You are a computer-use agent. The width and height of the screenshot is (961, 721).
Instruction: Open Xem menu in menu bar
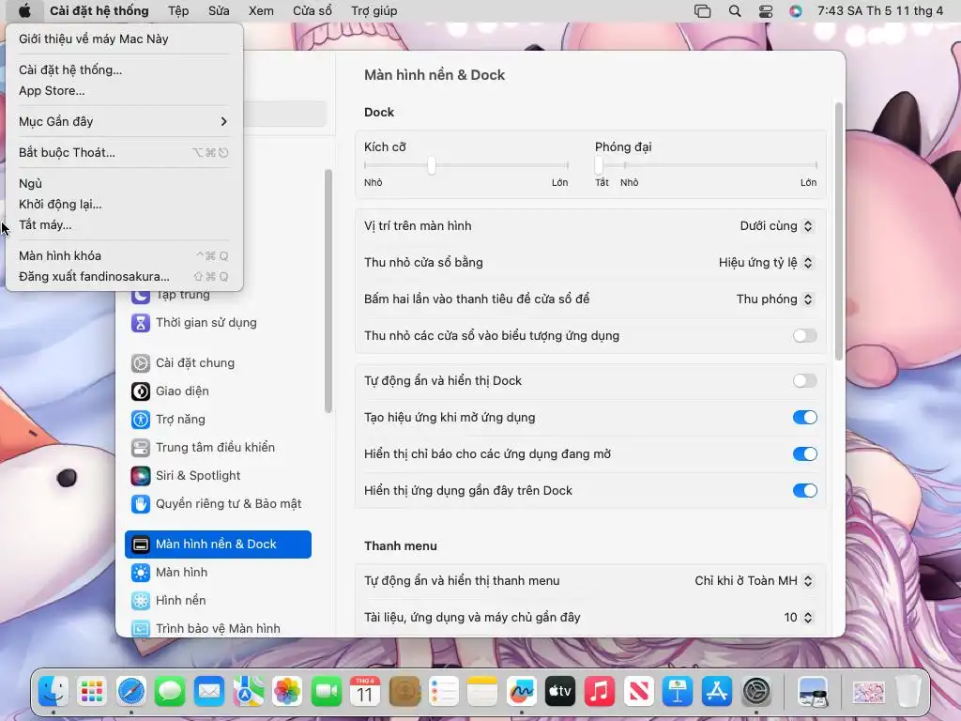261,11
